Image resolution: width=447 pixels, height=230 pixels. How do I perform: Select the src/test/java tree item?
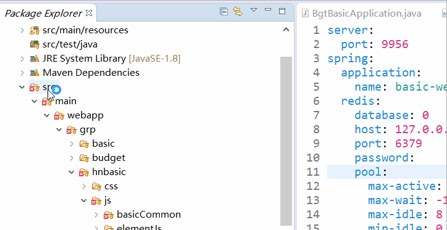(x=70, y=44)
